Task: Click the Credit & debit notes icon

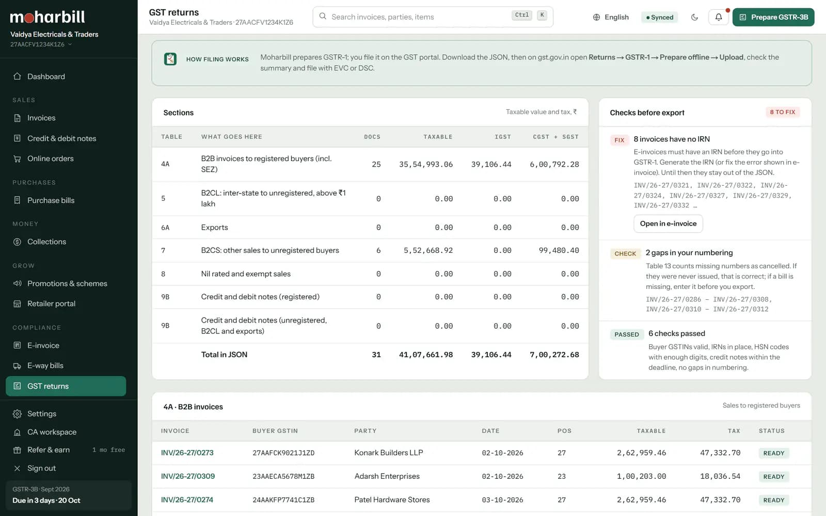Action: point(17,138)
